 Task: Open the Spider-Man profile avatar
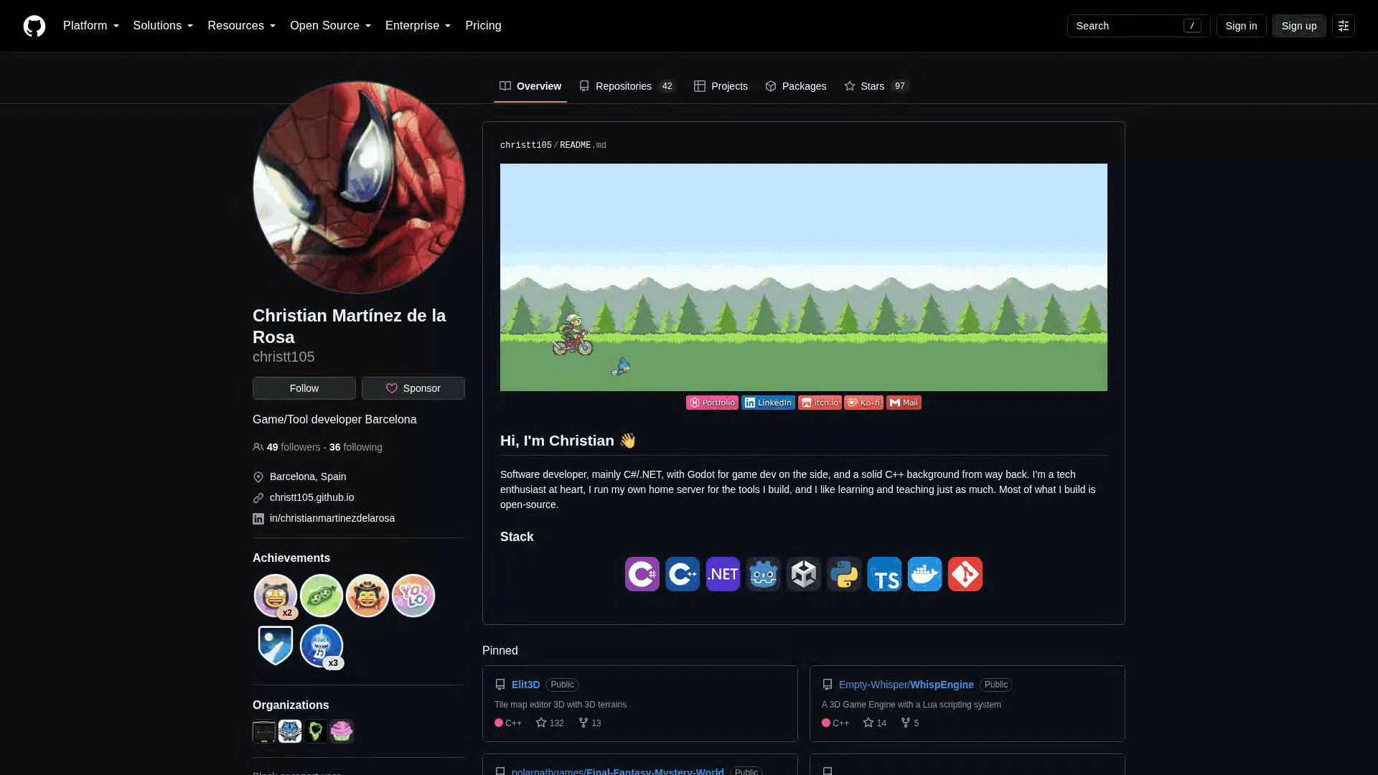(x=359, y=187)
